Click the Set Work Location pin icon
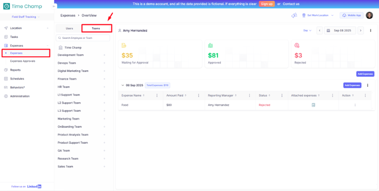 304,15
